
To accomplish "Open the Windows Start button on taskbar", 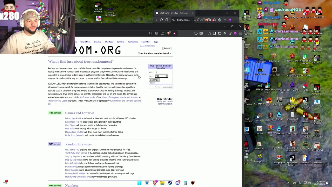I will point(139,183).
